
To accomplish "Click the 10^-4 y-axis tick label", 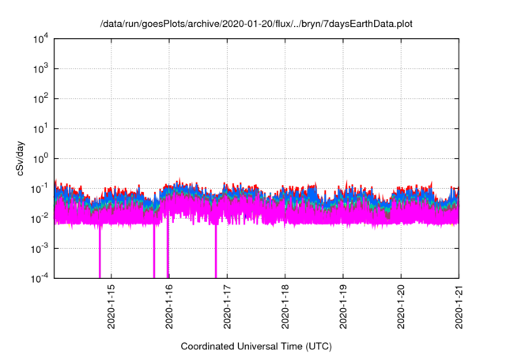I will pyautogui.click(x=40, y=278).
